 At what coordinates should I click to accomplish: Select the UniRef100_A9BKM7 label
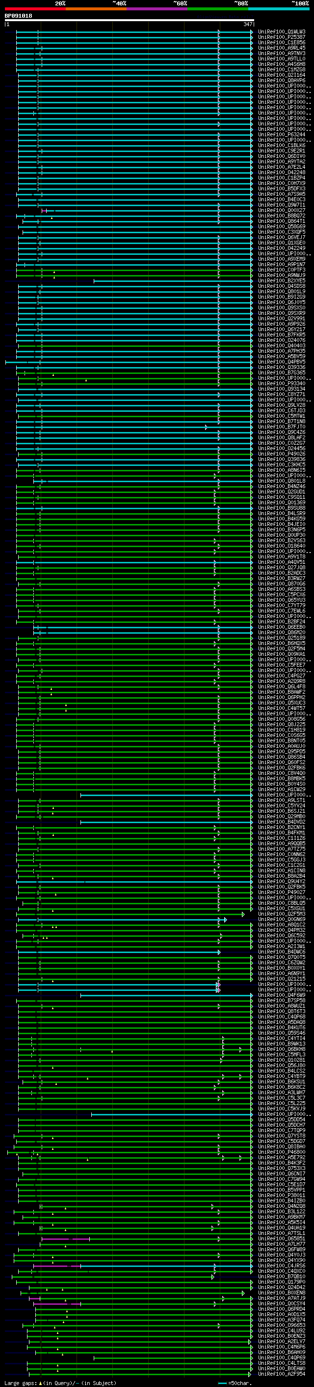tap(282, 1217)
